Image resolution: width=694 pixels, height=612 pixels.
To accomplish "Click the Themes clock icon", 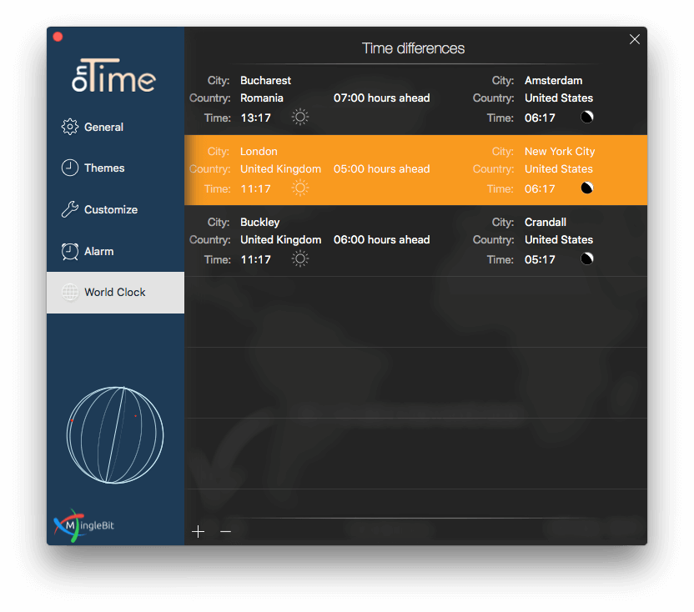I will [x=69, y=168].
